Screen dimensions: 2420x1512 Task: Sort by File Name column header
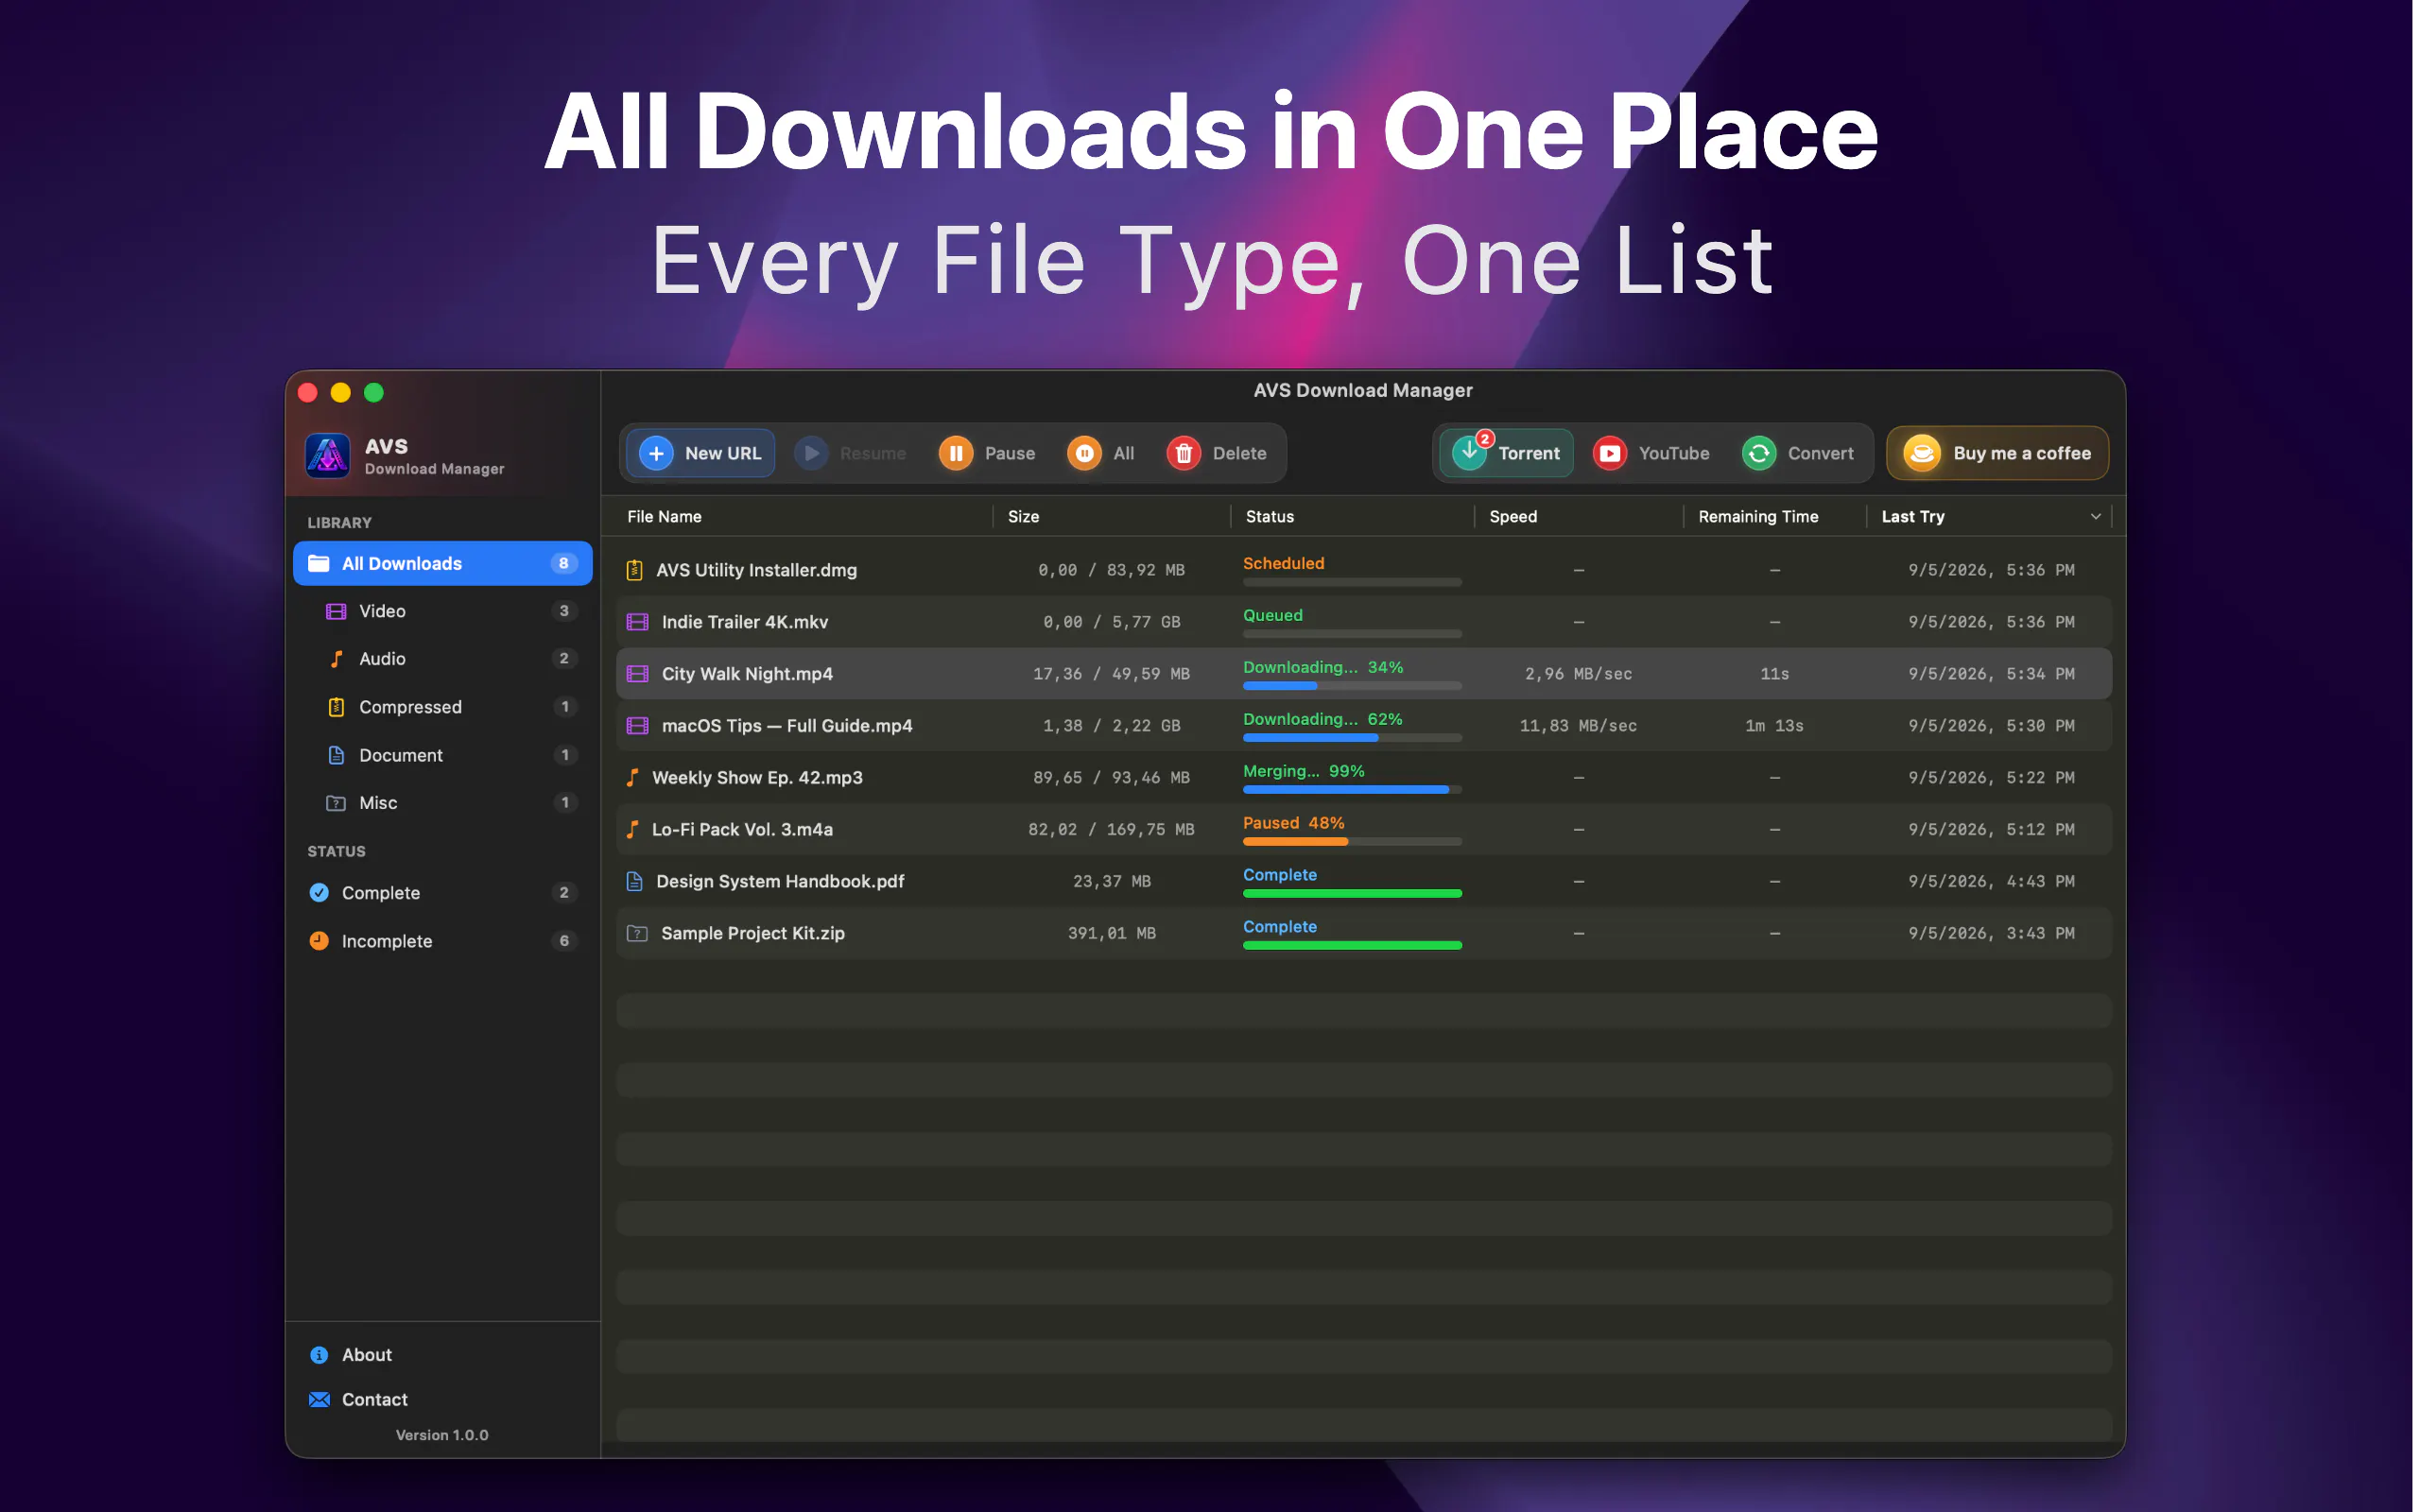coord(666,518)
